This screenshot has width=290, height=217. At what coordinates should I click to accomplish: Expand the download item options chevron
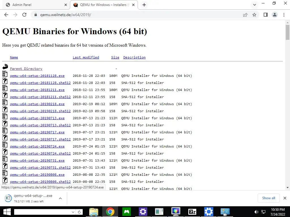(60, 198)
